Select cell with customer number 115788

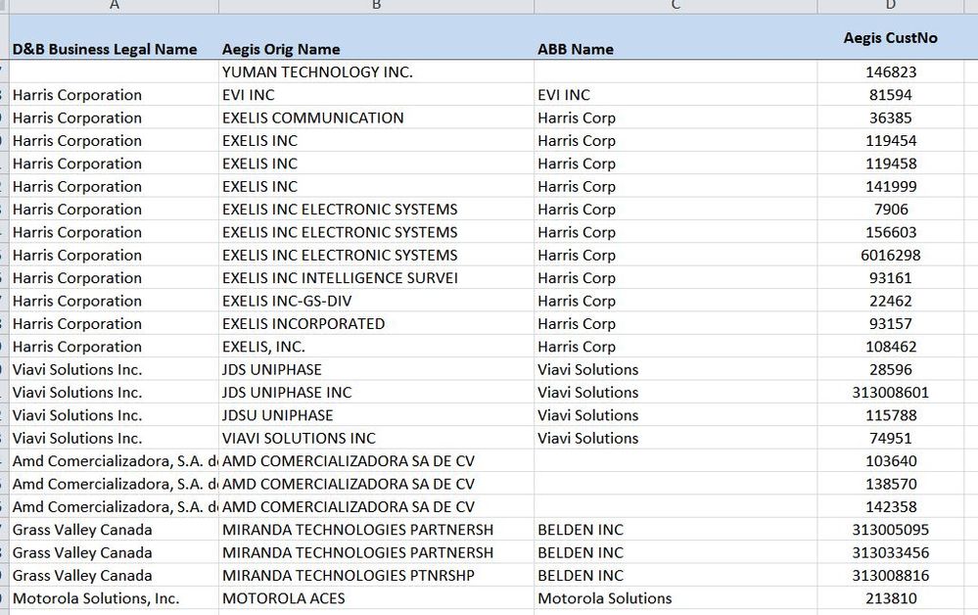tap(890, 415)
